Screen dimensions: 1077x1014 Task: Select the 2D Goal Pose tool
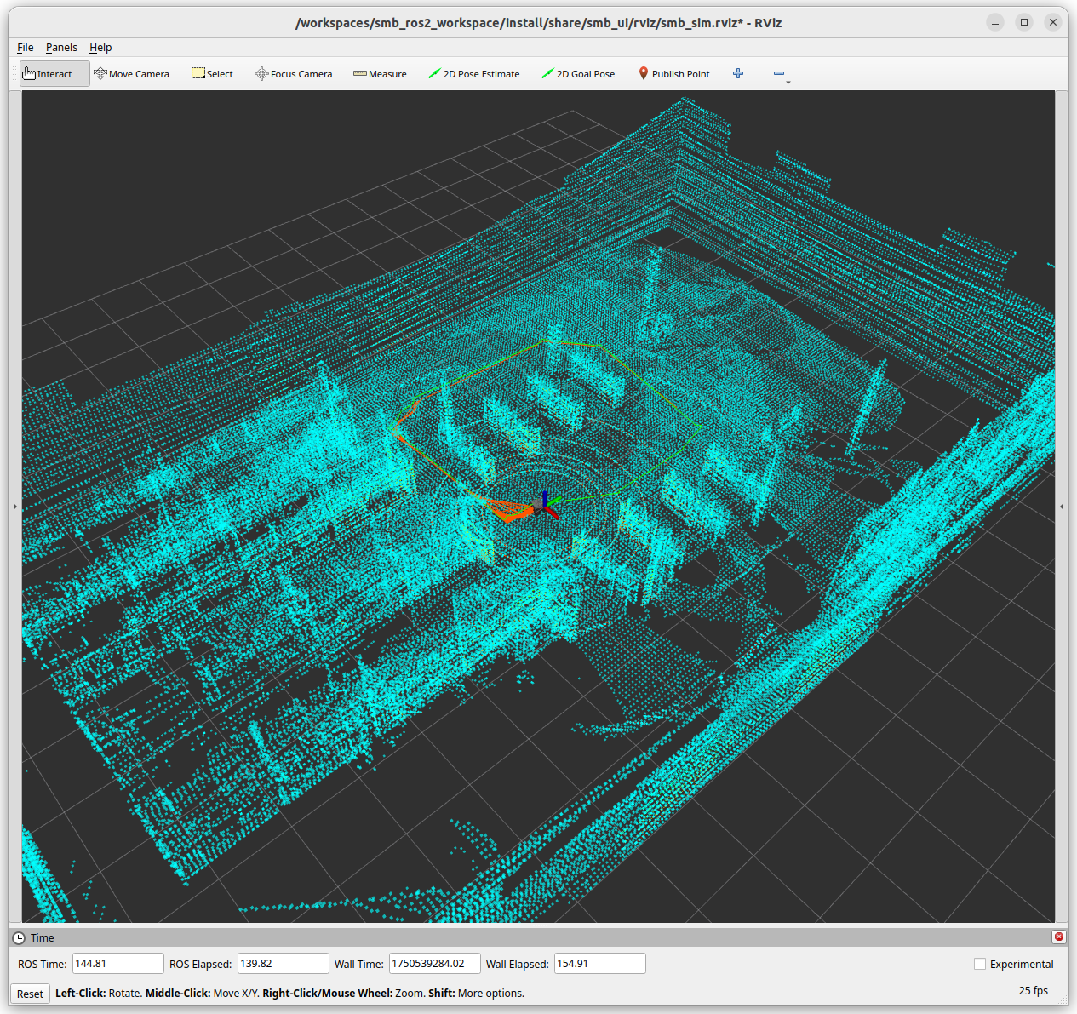click(x=578, y=74)
